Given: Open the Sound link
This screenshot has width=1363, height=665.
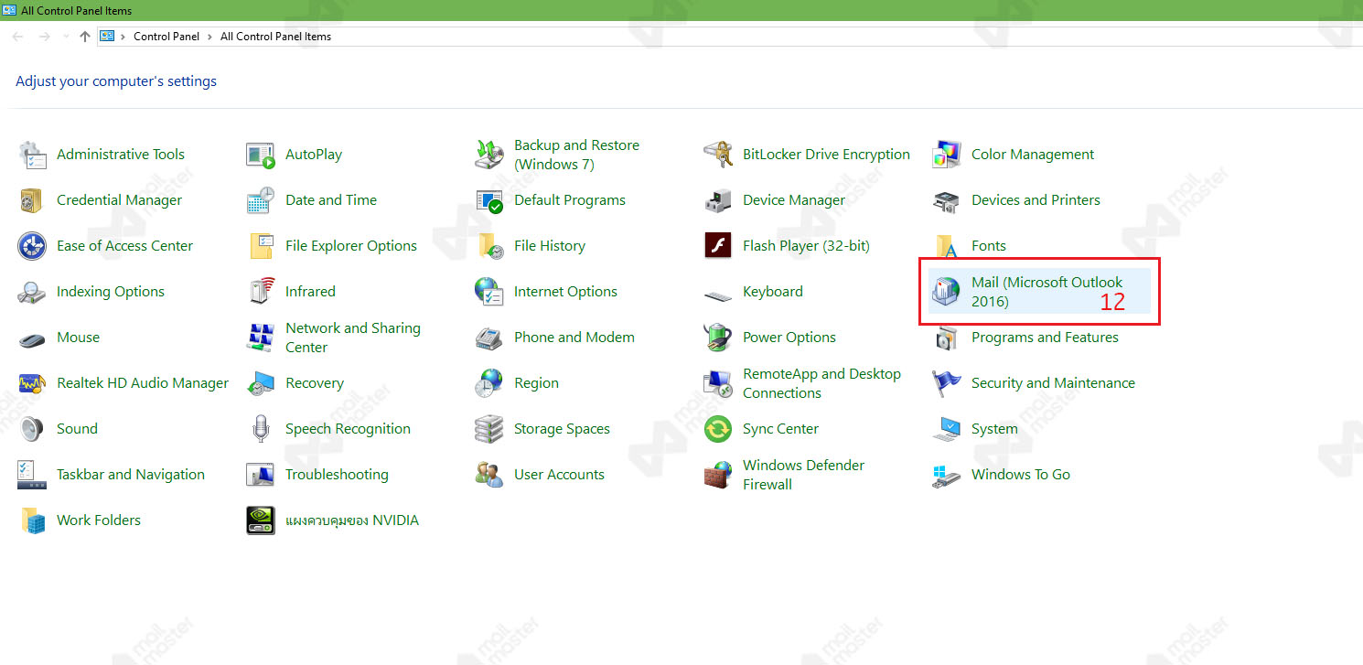Looking at the screenshot, I should click(x=77, y=429).
